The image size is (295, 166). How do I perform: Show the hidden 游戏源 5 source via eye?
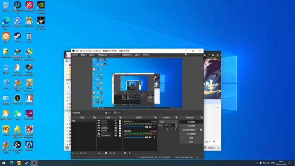(116, 121)
